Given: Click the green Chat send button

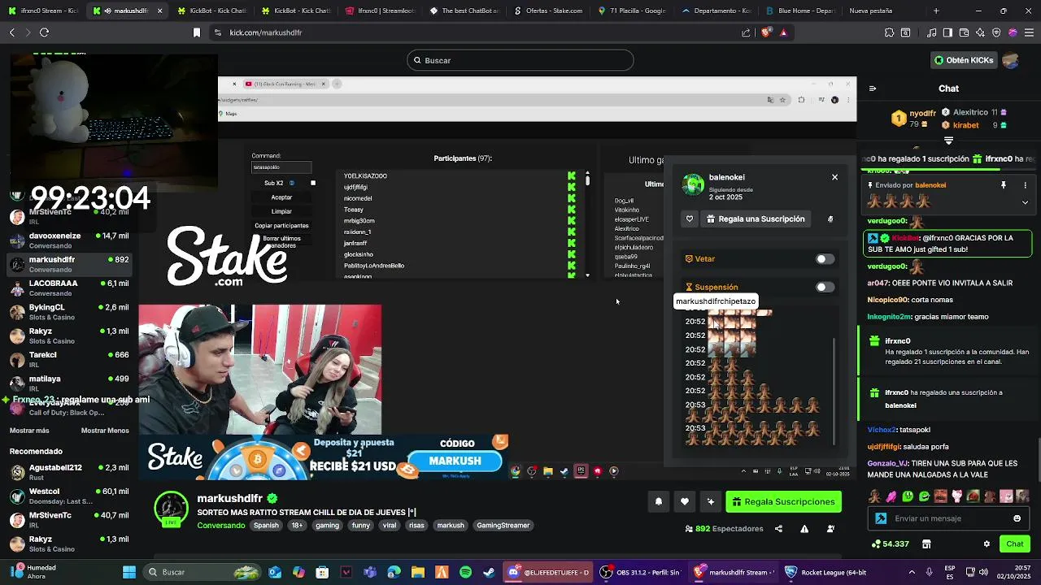Looking at the screenshot, I should point(1015,544).
